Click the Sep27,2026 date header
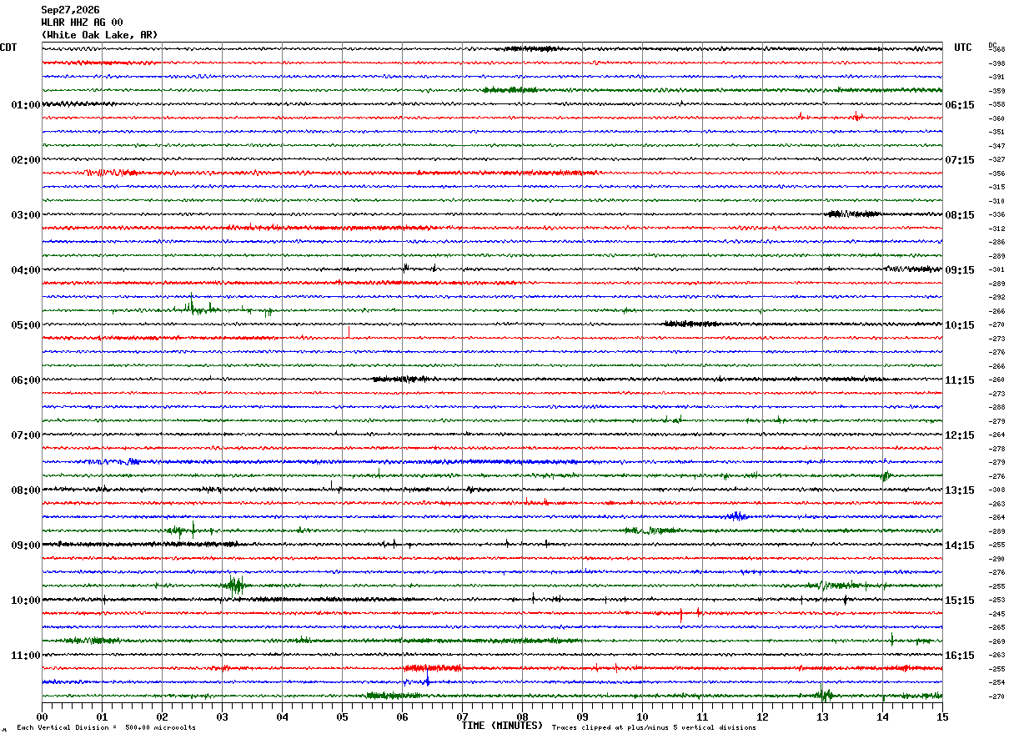 tap(70, 10)
